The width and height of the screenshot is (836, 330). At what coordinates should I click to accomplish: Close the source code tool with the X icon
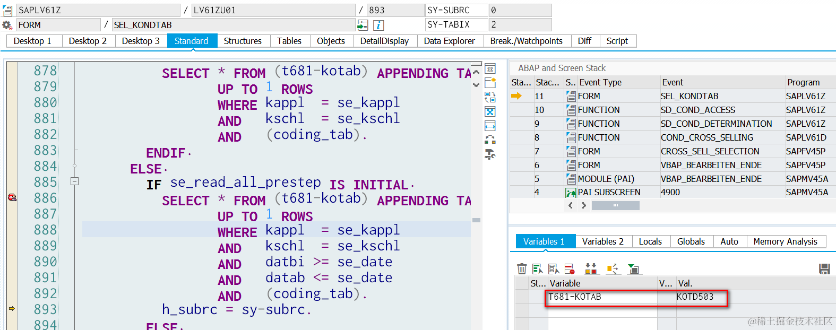pos(490,69)
